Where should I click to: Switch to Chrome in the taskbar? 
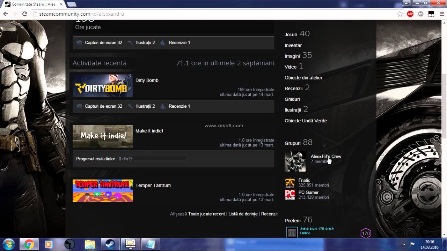tap(29, 244)
